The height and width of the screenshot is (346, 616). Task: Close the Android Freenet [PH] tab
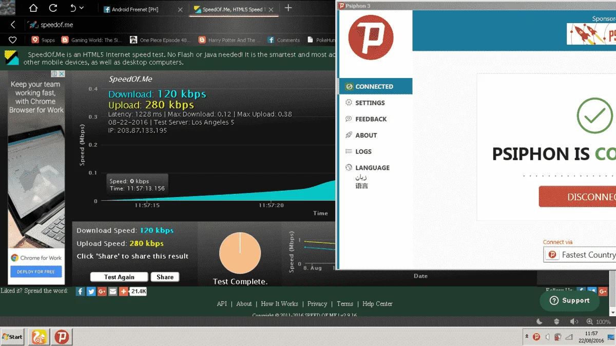point(180,10)
